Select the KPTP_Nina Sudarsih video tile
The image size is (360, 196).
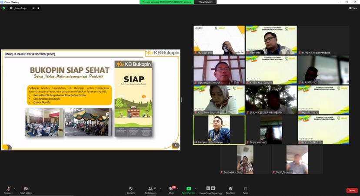219,100
